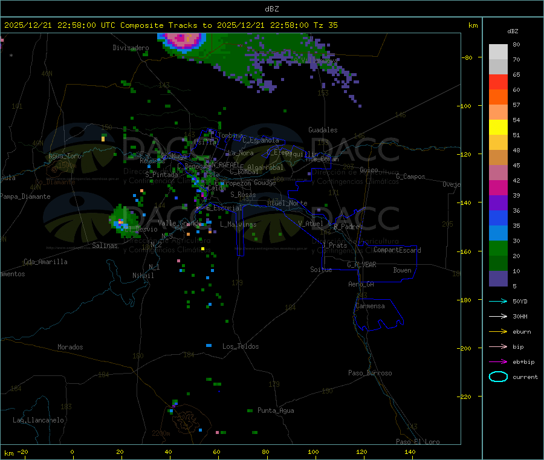The height and width of the screenshot is (460, 544).
Task: Select the light orange 57 dBZ swatch
Action: click(x=498, y=112)
